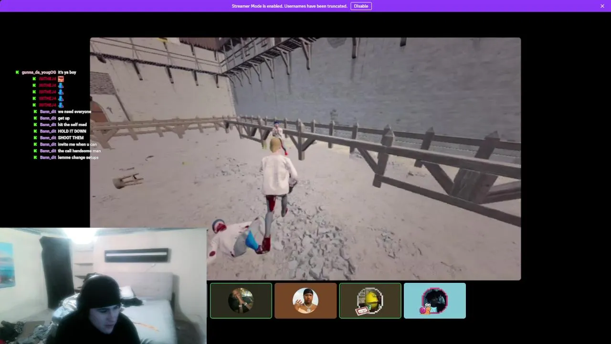This screenshot has height=344, width=611.
Task: Click the chat message 'we need everyone'
Action: (x=74, y=112)
